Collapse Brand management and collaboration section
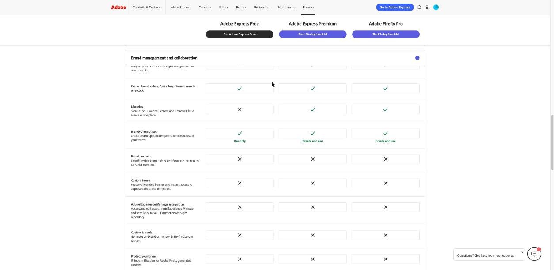This screenshot has width=554, height=270. pyautogui.click(x=417, y=58)
